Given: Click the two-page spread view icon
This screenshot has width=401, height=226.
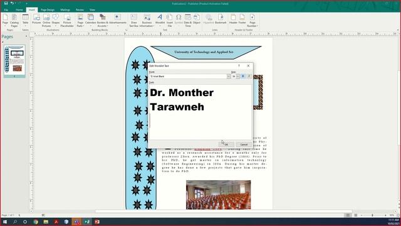Looking at the screenshot, I should 355,215.
